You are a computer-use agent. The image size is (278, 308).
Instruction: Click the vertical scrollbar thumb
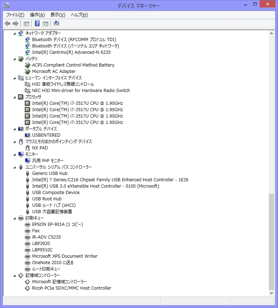pyautogui.click(x=271, y=242)
